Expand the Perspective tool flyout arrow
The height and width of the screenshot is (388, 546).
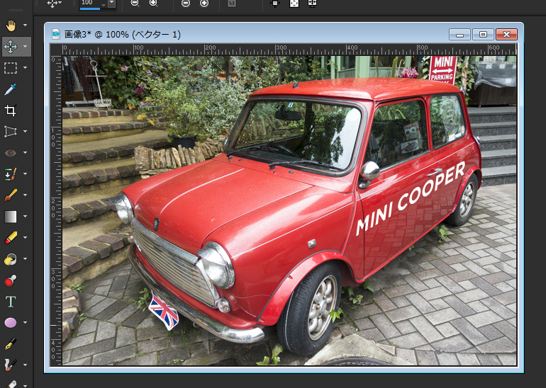pyautogui.click(x=25, y=132)
